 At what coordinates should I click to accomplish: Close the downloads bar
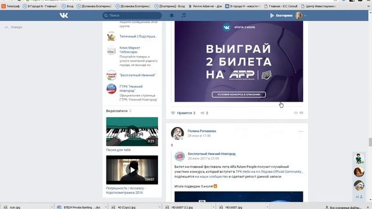pos(368,207)
